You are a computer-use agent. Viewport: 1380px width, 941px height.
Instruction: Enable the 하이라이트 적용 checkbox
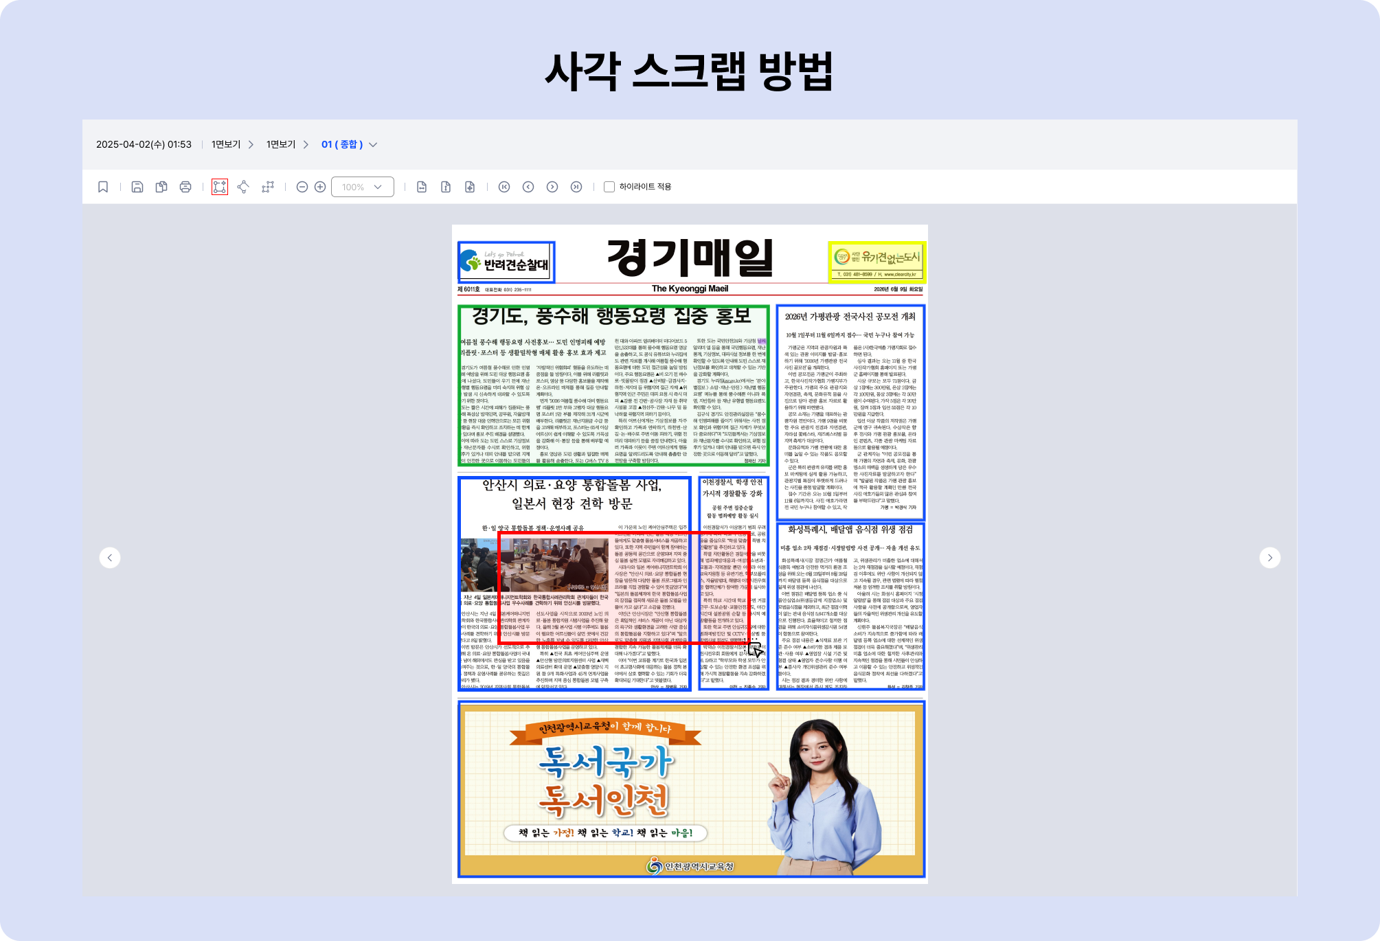[609, 187]
